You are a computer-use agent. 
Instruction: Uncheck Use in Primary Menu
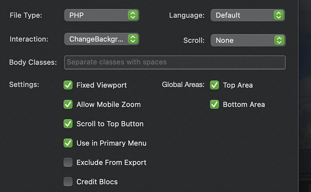pyautogui.click(x=68, y=143)
